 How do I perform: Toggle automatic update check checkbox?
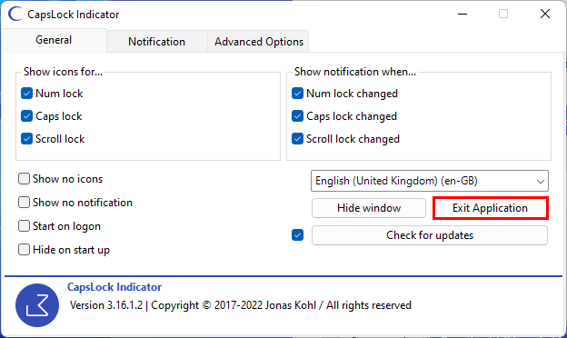pyautogui.click(x=297, y=235)
